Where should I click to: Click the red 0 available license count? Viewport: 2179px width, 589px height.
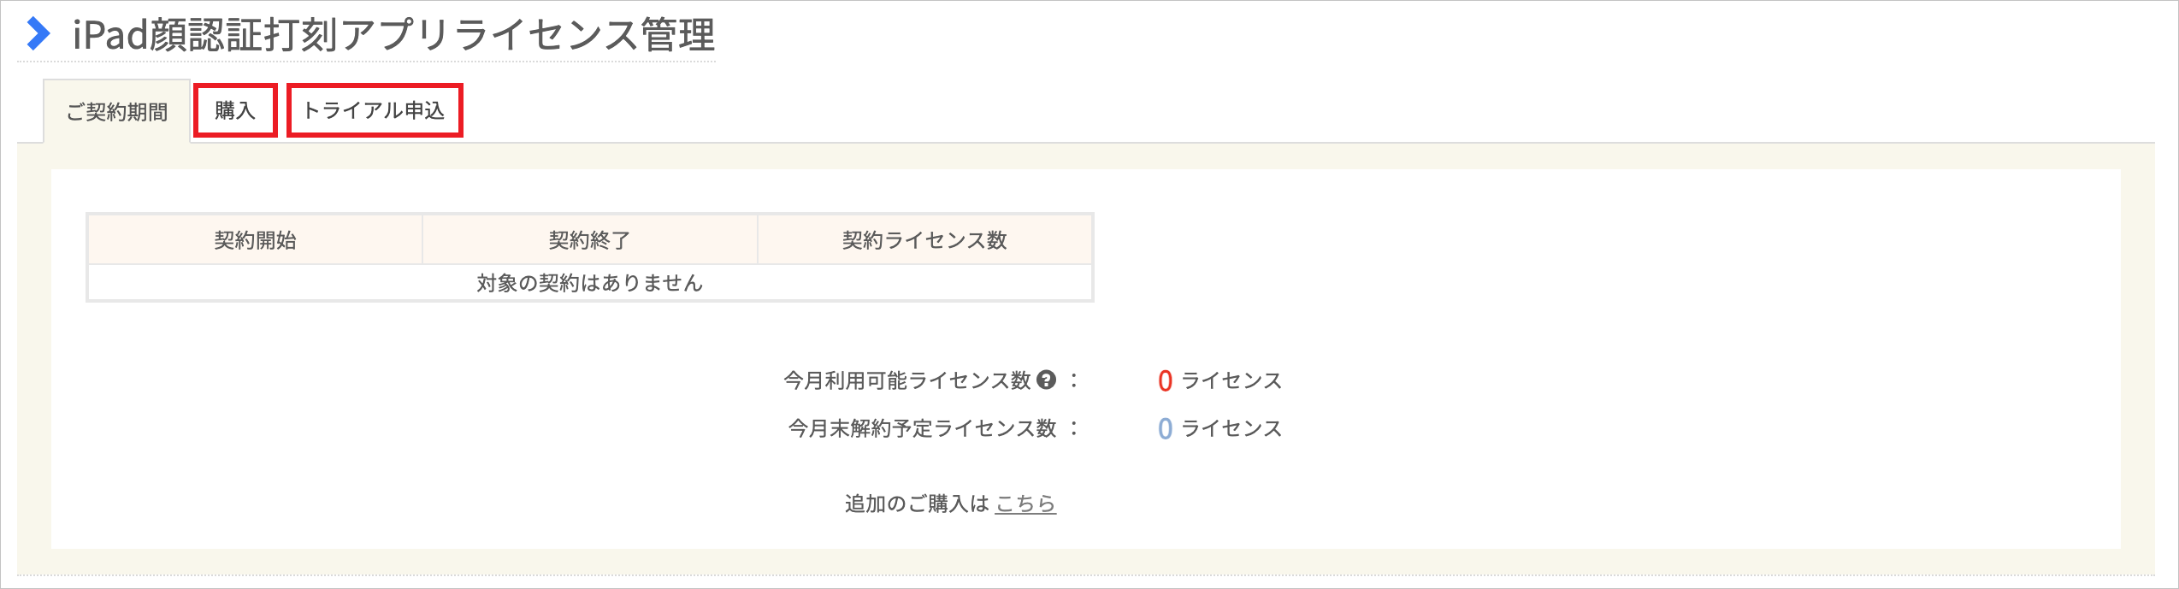pos(1165,380)
